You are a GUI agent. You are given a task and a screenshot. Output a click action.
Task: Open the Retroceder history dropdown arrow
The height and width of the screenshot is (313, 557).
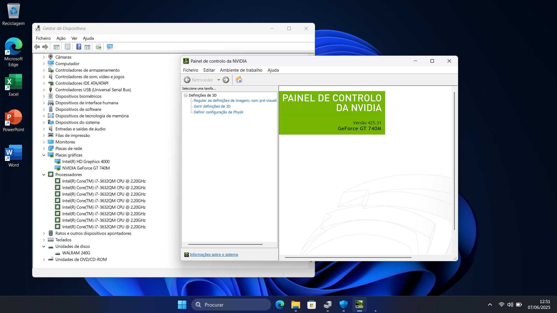pyautogui.click(x=219, y=80)
